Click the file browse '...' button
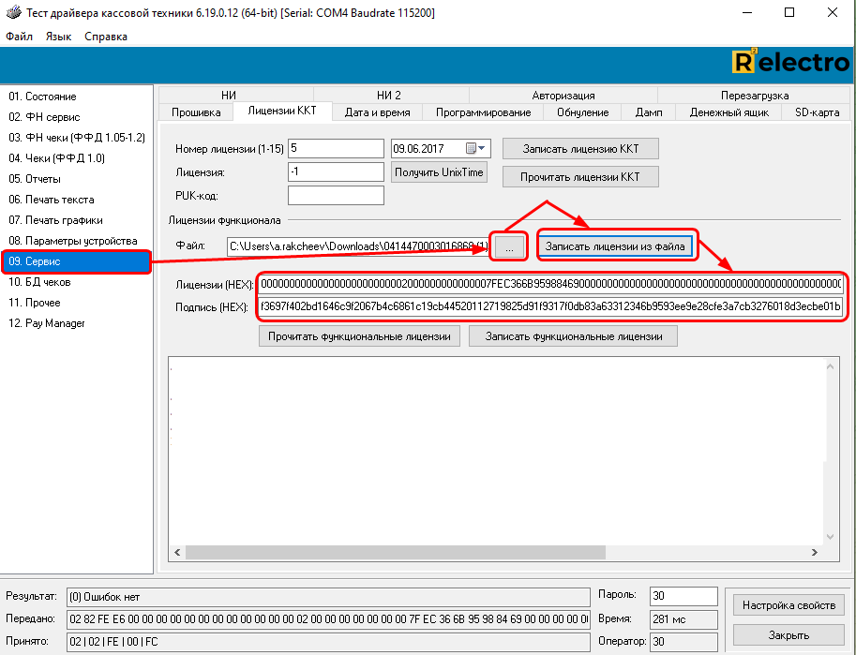Viewport: 856px width, 655px height. tap(509, 246)
